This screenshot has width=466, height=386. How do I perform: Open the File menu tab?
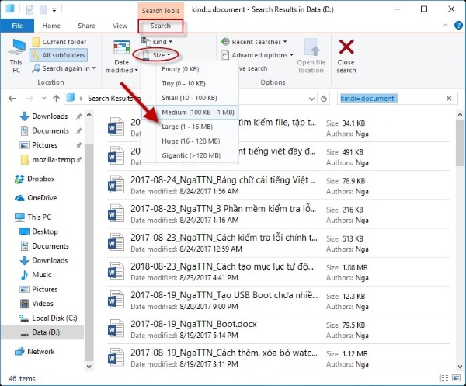point(17,26)
